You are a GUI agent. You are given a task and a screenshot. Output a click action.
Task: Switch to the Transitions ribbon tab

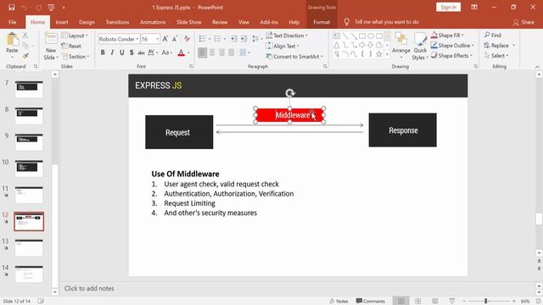pos(117,22)
